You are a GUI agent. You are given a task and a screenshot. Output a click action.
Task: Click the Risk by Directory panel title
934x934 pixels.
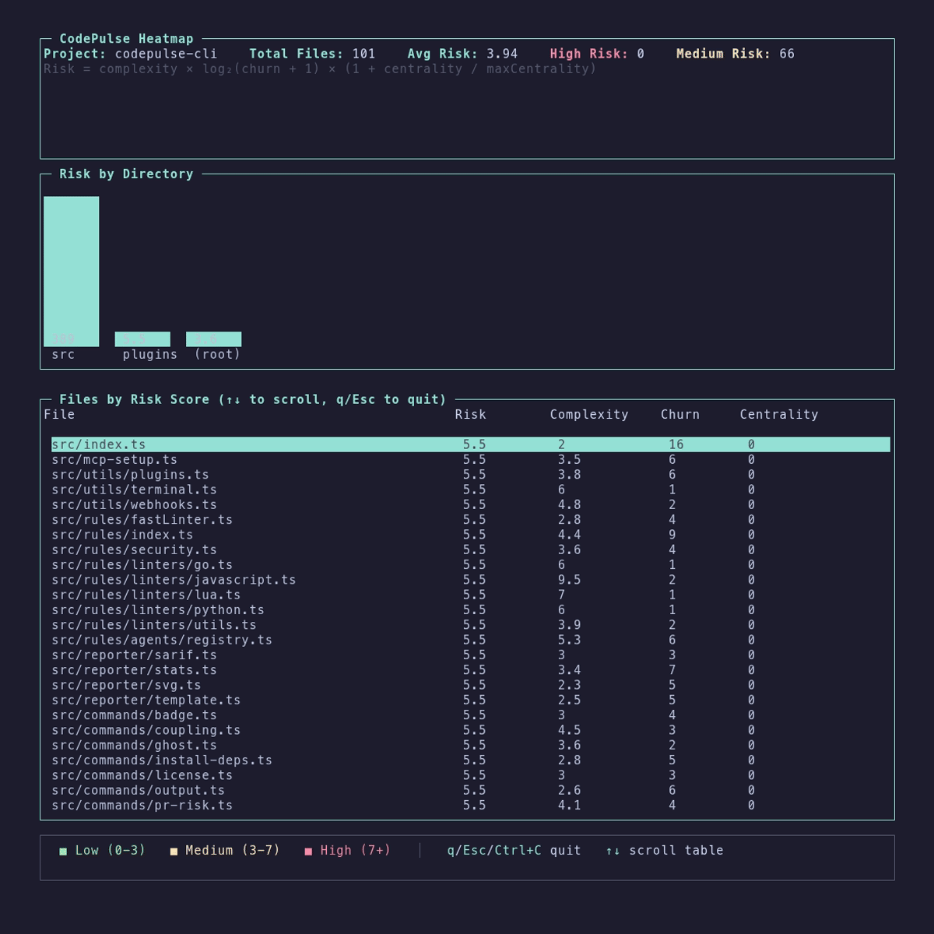pos(126,174)
